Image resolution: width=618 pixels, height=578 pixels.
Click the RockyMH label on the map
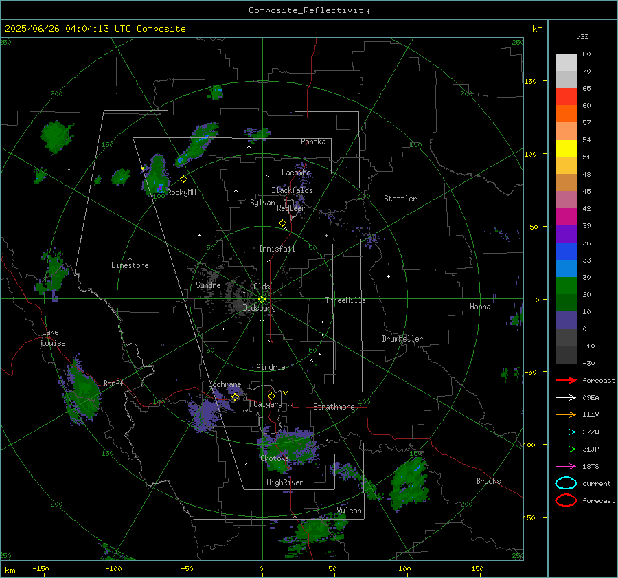coord(181,192)
